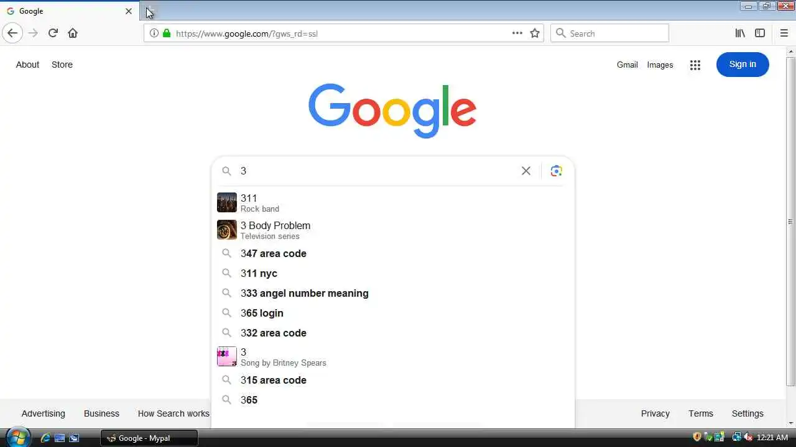Click inside the Google search input
796x447 pixels.
coord(377,171)
